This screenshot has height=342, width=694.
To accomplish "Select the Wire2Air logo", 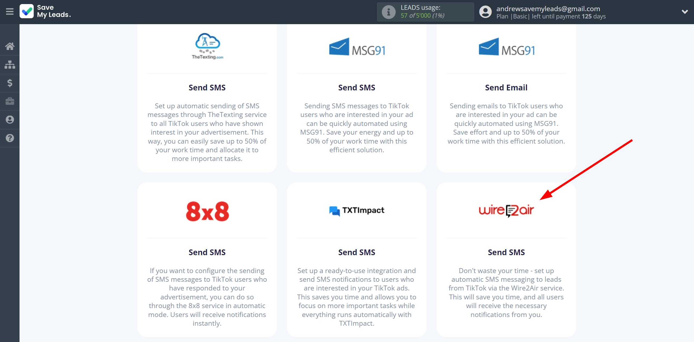I will [x=506, y=211].
